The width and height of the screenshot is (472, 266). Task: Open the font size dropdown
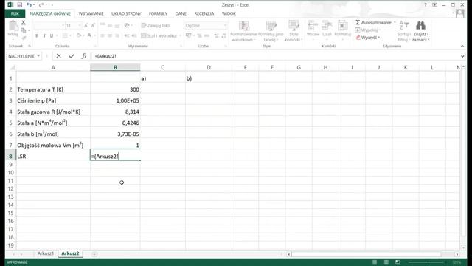[x=80, y=26]
